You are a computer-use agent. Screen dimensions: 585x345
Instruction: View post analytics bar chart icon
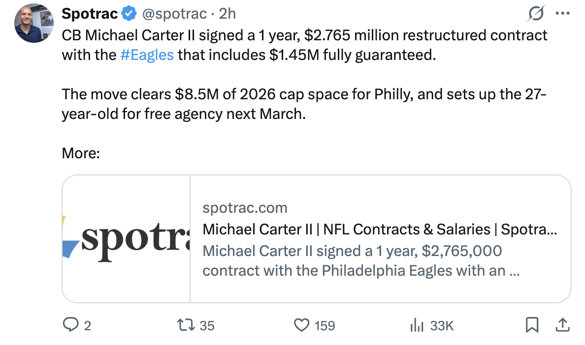click(x=417, y=325)
